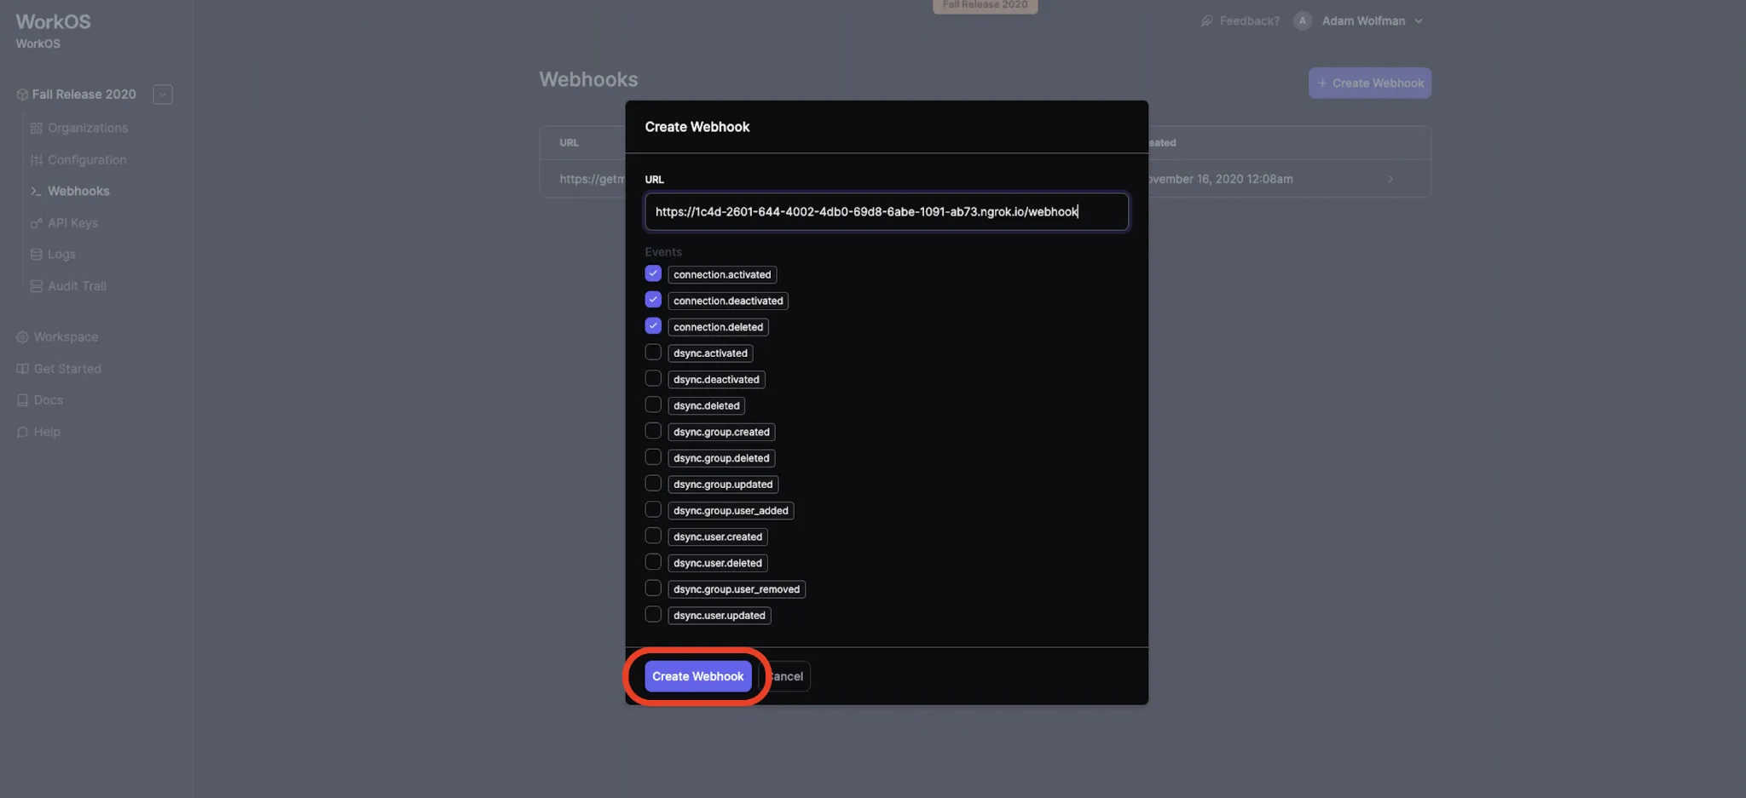This screenshot has height=798, width=1746.
Task: Click the Feedback? link in header
Action: (1249, 20)
